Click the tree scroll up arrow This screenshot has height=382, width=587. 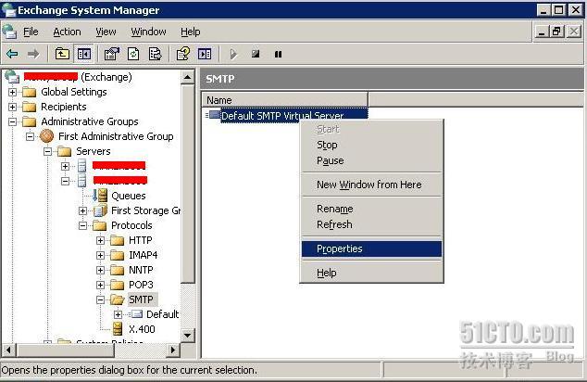pos(188,78)
